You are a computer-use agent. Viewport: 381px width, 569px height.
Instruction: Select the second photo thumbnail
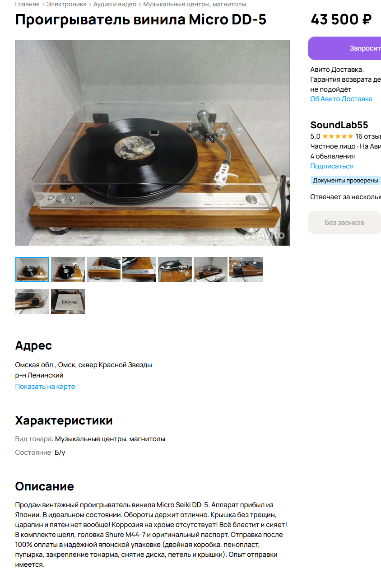(68, 269)
